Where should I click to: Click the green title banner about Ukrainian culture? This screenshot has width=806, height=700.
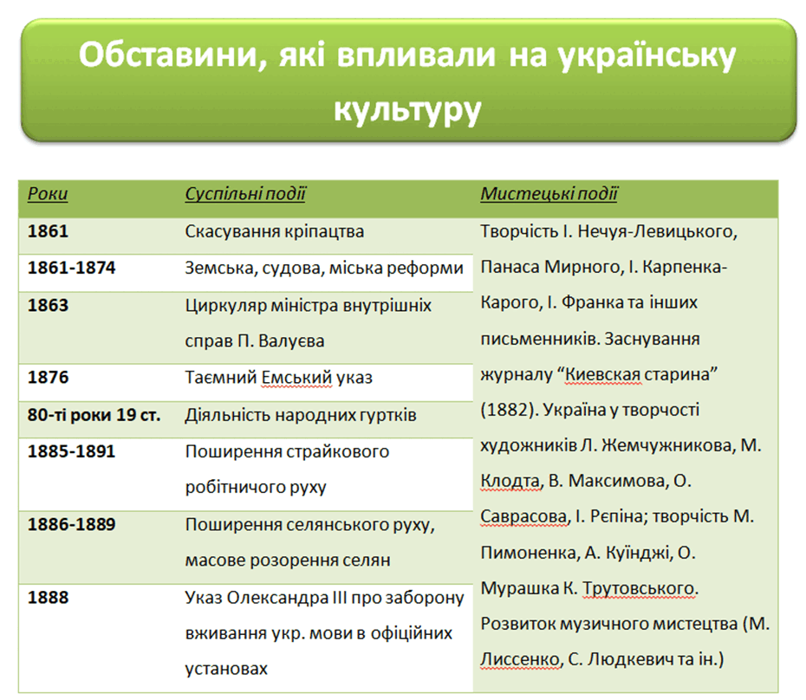coord(409,81)
